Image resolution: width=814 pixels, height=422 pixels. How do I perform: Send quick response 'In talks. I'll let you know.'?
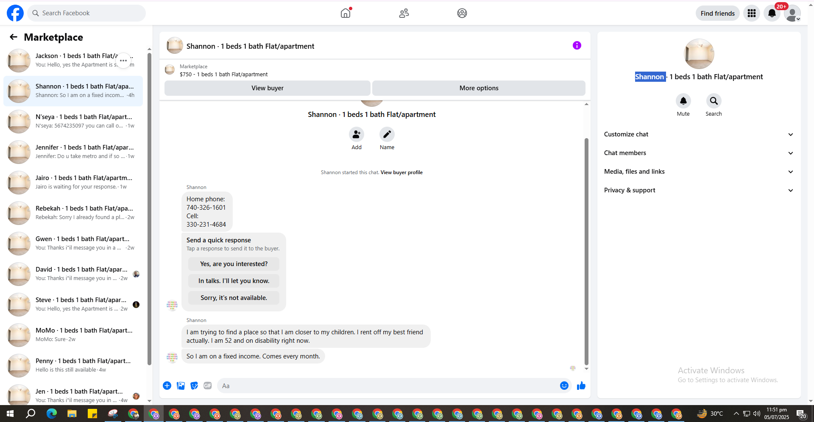[234, 281]
